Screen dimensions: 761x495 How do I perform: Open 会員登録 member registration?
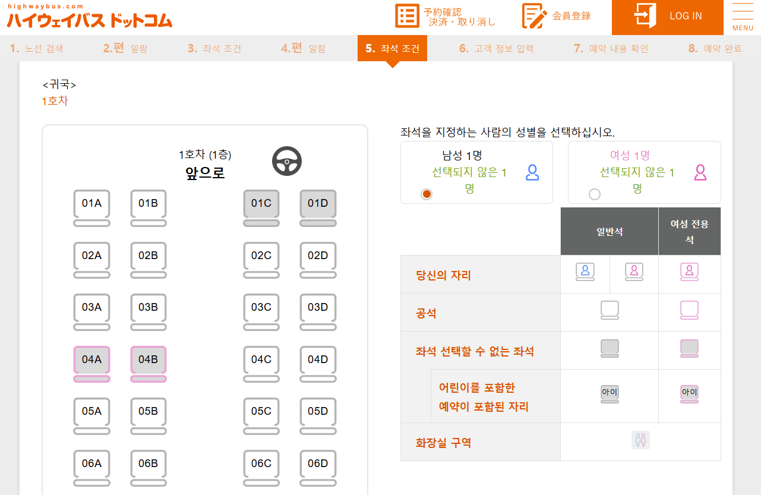point(556,16)
